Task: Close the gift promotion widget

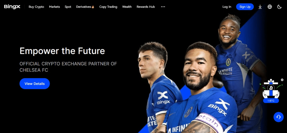Action: click(x=282, y=80)
